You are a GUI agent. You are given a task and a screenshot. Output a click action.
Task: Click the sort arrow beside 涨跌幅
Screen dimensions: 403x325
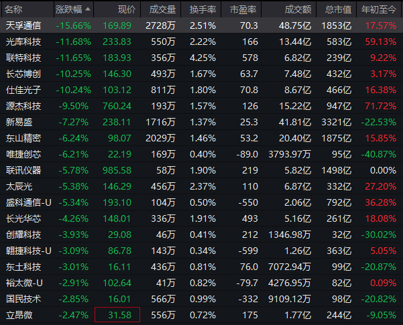[x=88, y=9]
